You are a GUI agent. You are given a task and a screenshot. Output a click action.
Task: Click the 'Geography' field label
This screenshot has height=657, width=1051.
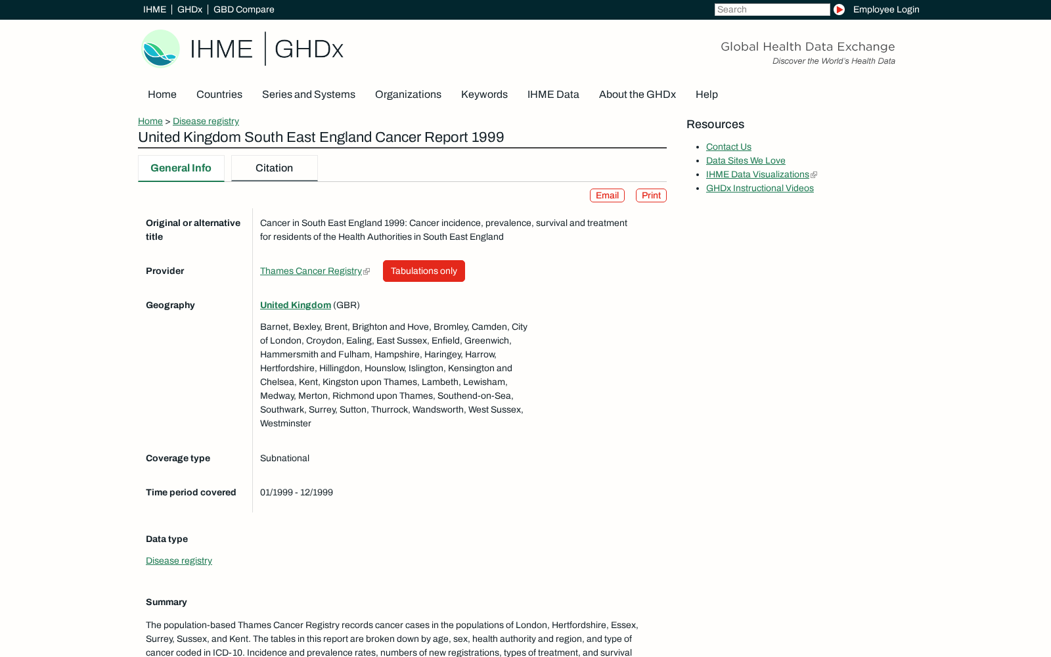pyautogui.click(x=170, y=306)
